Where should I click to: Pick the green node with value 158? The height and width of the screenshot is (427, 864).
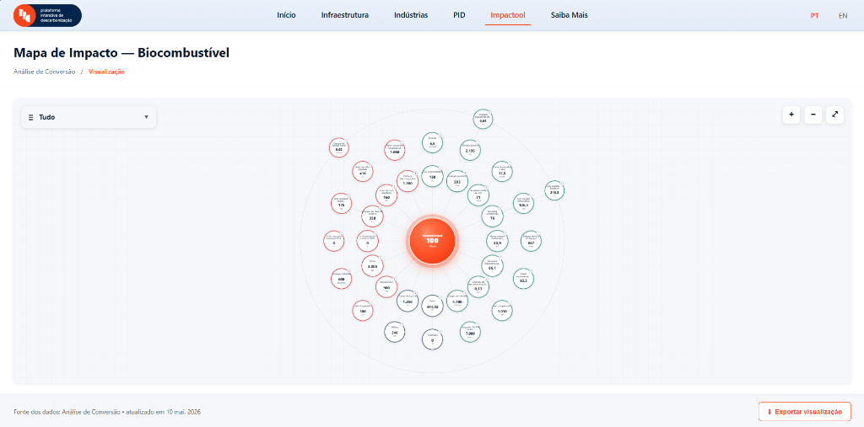click(432, 176)
